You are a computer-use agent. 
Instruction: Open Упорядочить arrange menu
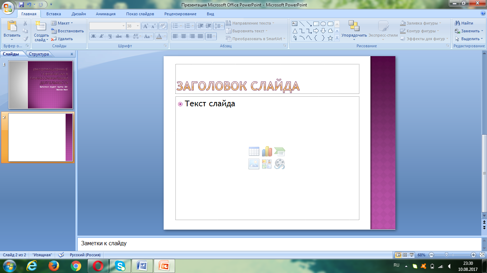(354, 30)
